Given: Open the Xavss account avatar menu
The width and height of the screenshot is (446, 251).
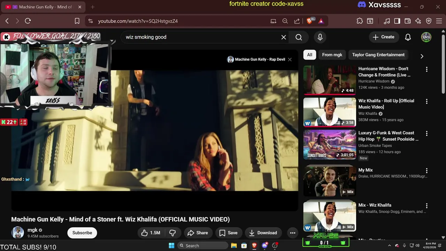Looking at the screenshot, I should (x=426, y=37).
